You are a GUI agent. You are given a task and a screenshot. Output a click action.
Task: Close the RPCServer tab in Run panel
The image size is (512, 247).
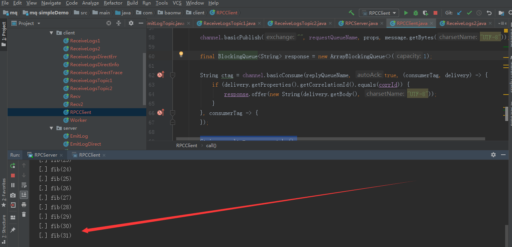click(61, 155)
